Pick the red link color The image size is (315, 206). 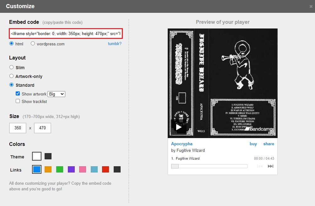coord(106,169)
